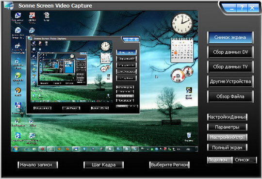Open the Параметры dialog
Image resolution: width=262 pixels, height=179 pixels.
click(x=227, y=127)
